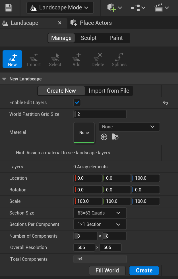Screen dimensions: 178x279
Task: Expand the Sections Per Component dropdown
Action: [x=100, y=225]
